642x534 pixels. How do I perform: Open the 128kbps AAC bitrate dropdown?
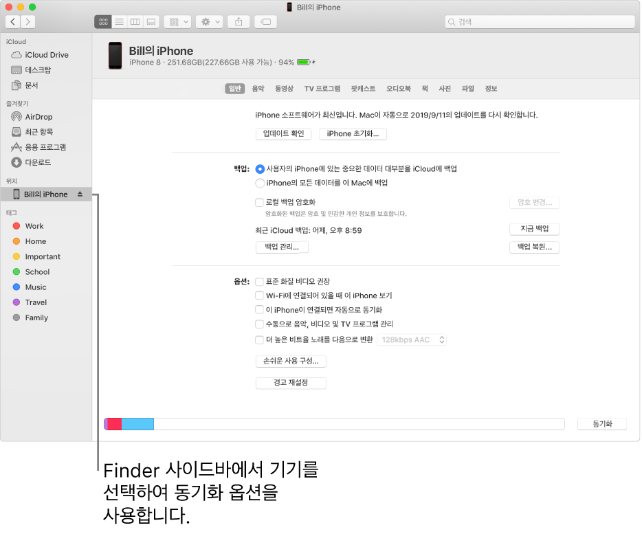(412, 340)
